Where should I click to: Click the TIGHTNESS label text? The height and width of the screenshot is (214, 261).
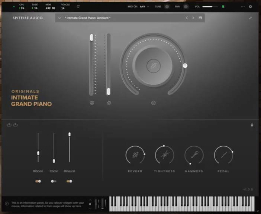coord(164,171)
